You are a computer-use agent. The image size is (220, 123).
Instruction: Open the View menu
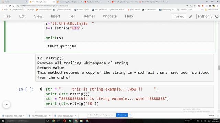(38, 16)
